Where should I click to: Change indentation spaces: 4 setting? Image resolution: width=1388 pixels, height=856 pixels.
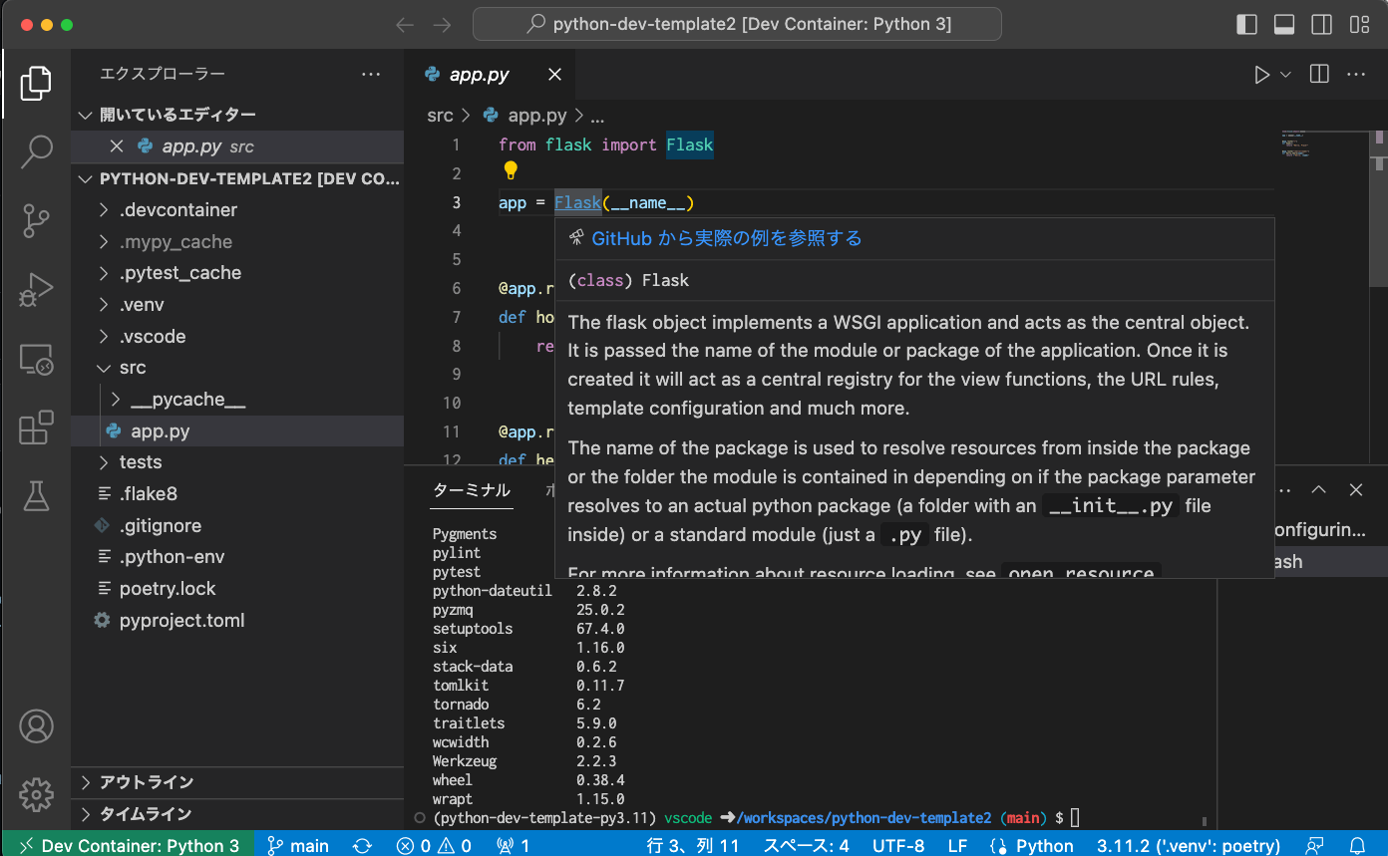click(806, 845)
